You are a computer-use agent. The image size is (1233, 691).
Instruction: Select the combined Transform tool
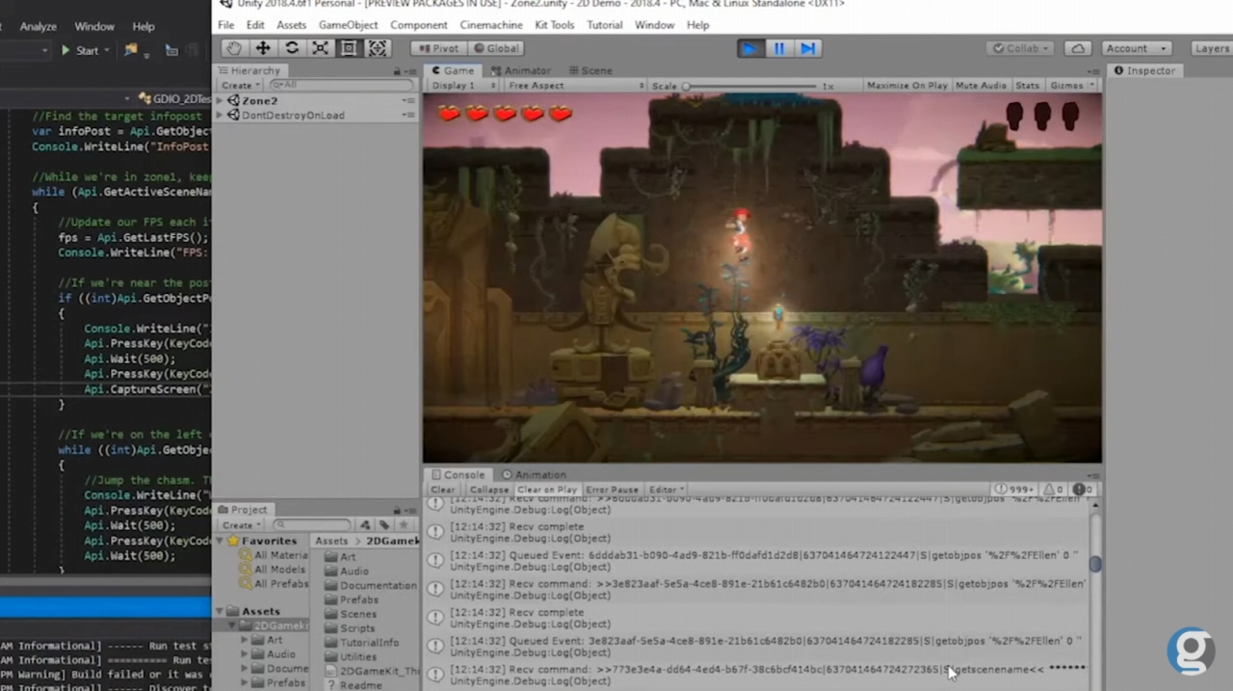[378, 48]
